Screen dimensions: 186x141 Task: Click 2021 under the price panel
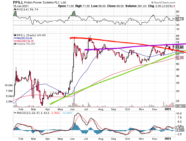168,109
